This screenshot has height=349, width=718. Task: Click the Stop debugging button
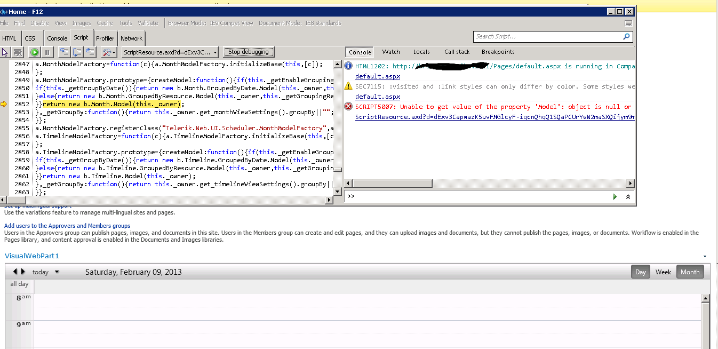(x=249, y=52)
